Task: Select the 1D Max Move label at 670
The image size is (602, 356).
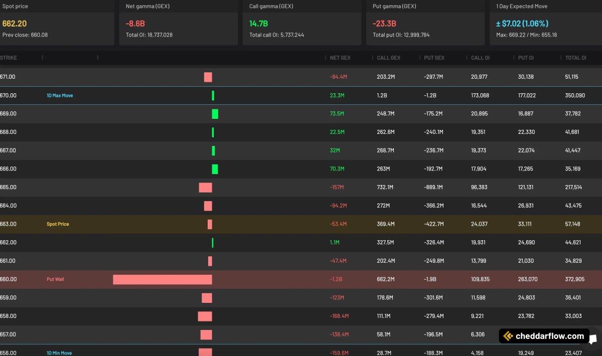Action: point(59,95)
